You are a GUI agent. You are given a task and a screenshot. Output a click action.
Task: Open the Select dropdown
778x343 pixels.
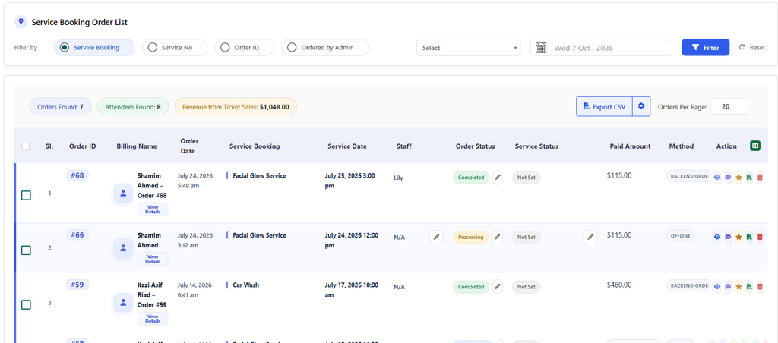point(468,48)
